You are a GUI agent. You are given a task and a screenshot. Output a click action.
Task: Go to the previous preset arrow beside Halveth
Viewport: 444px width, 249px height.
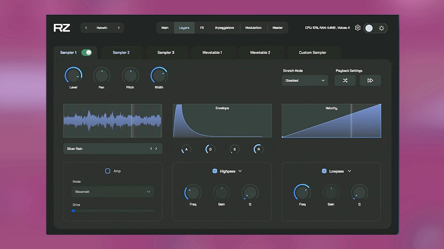[86, 28]
